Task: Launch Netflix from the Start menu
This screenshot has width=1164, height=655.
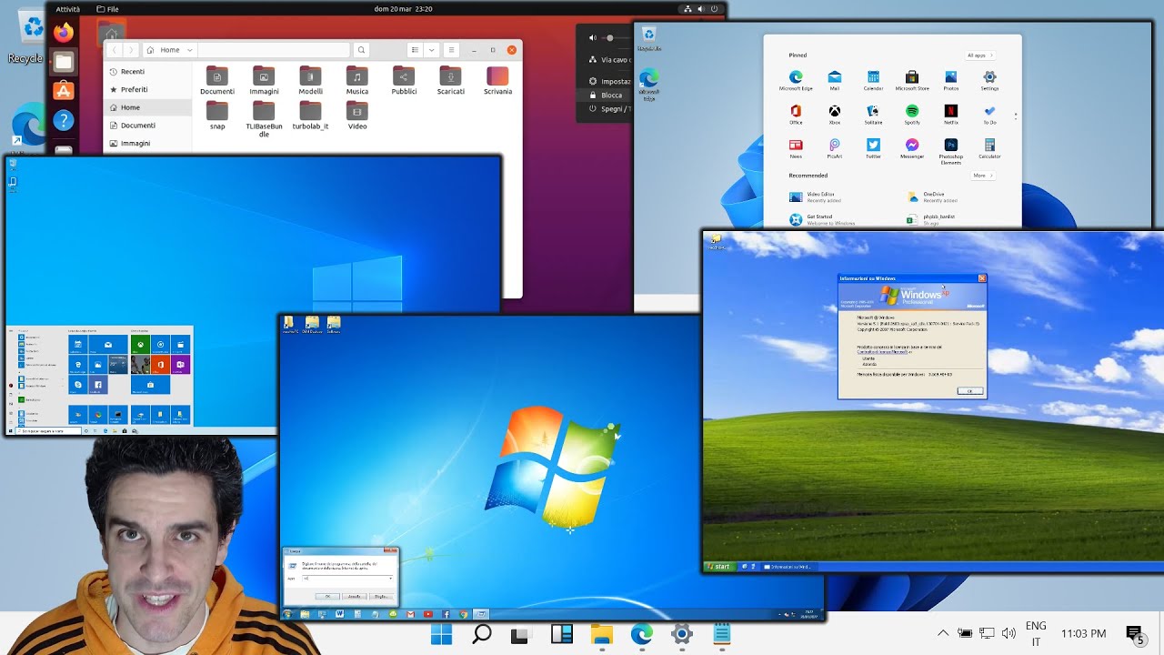Action: 951,111
